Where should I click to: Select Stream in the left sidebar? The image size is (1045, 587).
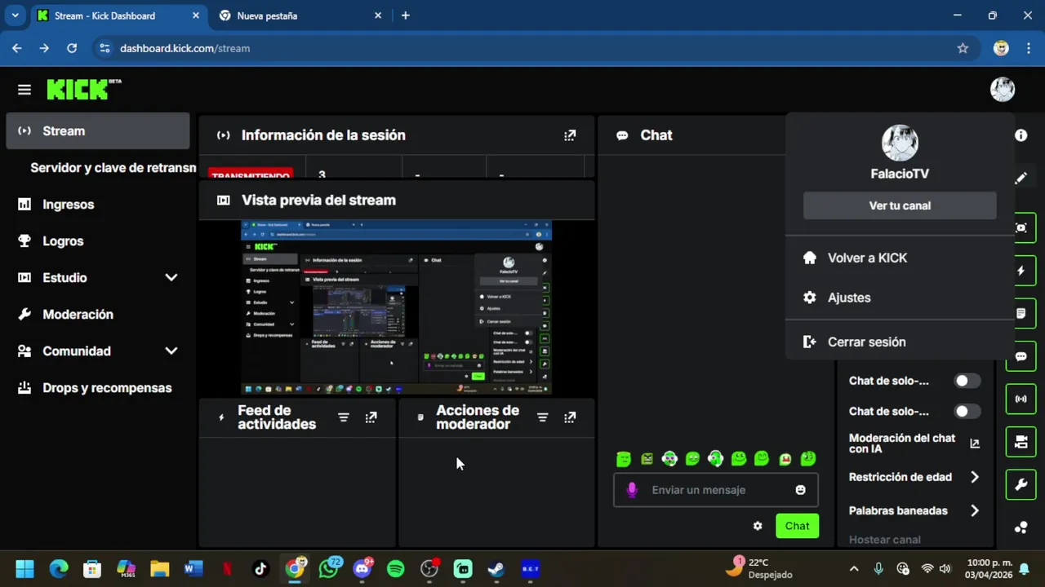pos(98,130)
